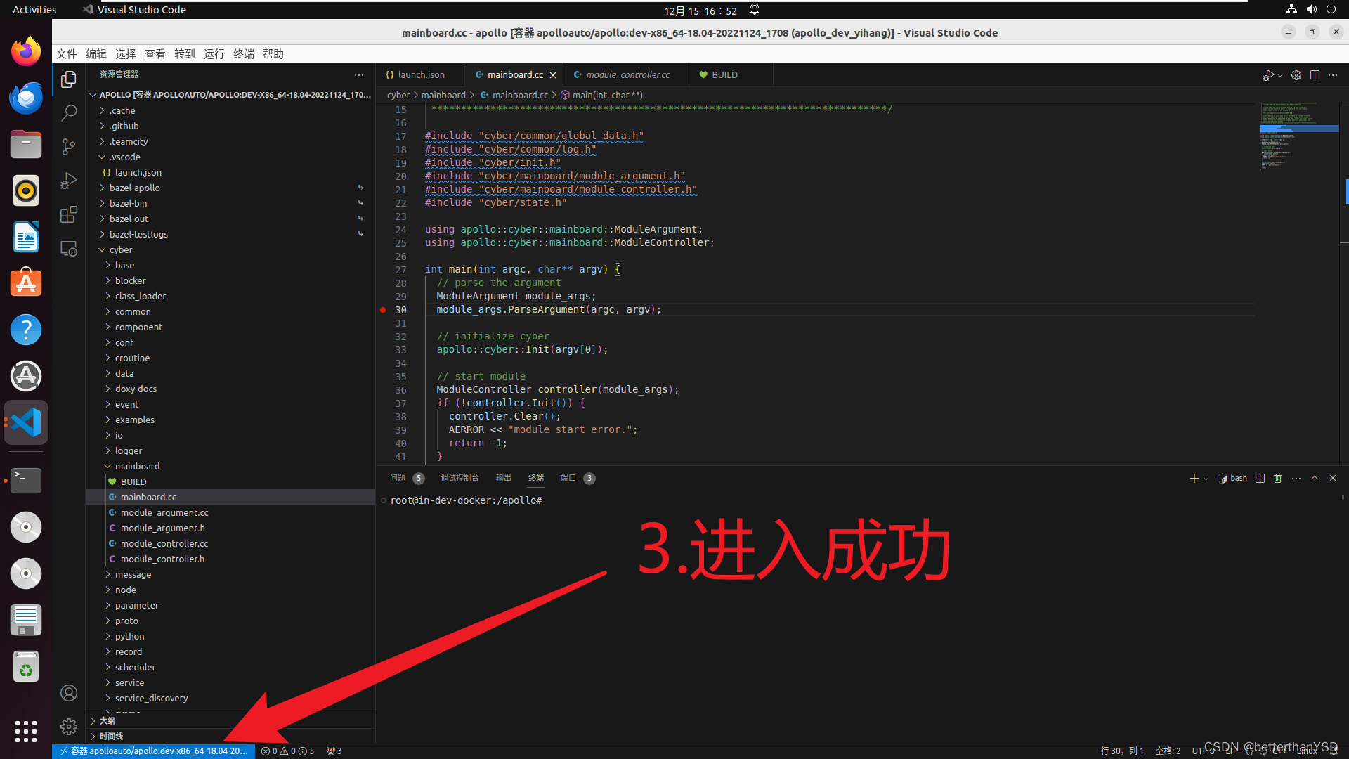Split the terminal panel
The image size is (1349, 759).
point(1260,478)
